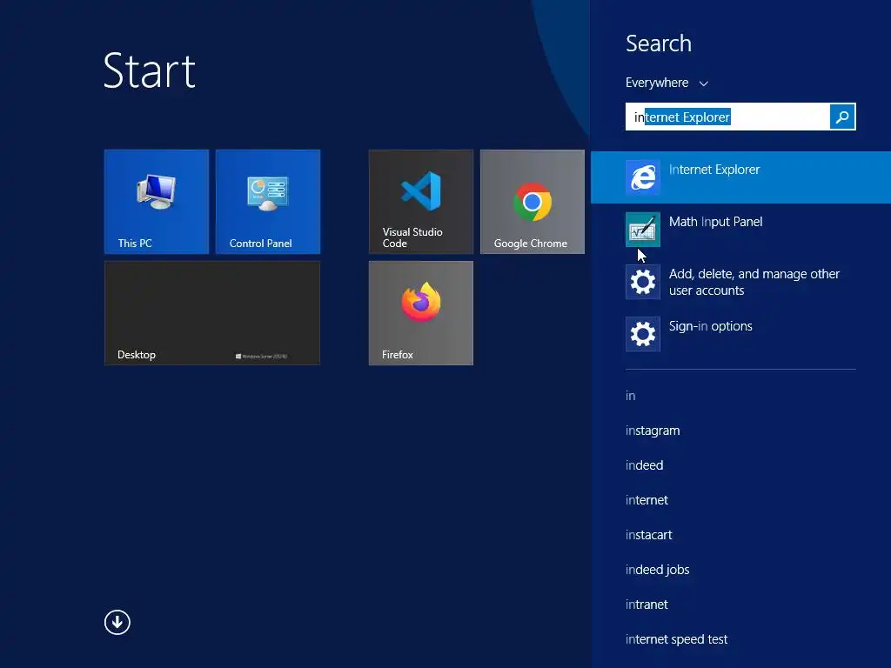Launch the Google Chrome tile
Viewport: 891px width, 668px height.
click(x=532, y=202)
